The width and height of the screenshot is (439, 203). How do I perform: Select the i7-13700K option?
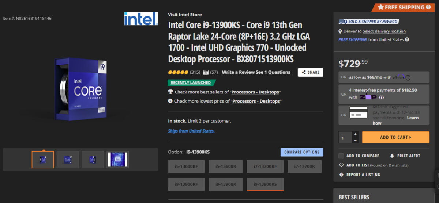[305, 166]
